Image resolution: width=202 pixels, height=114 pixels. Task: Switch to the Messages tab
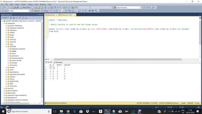click(x=58, y=62)
